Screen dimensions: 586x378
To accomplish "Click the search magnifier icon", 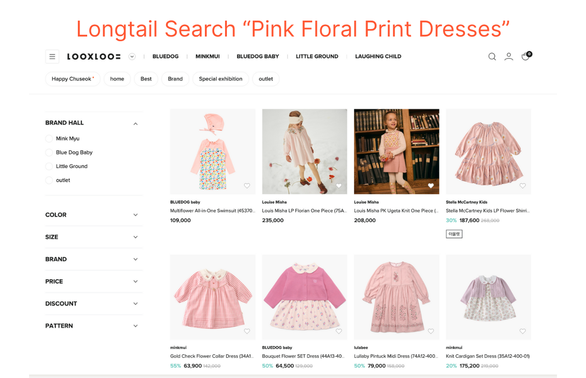I will coord(492,56).
